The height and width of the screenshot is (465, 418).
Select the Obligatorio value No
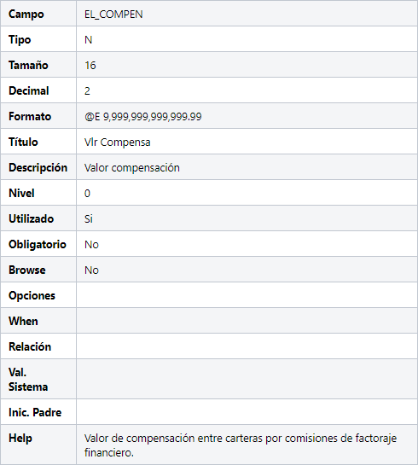coord(91,245)
